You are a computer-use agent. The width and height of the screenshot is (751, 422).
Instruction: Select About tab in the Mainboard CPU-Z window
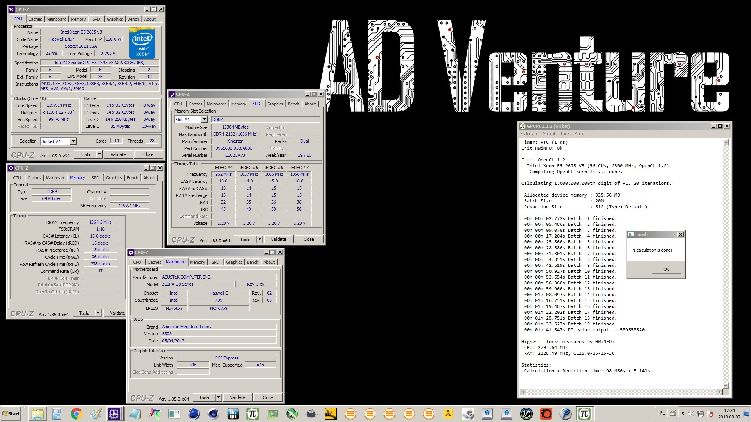pos(269,262)
